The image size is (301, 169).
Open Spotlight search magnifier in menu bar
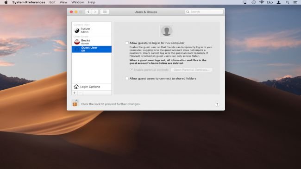click(x=287, y=2)
